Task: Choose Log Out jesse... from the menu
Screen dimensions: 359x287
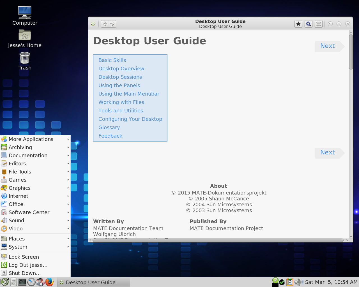Action: (x=35, y=265)
